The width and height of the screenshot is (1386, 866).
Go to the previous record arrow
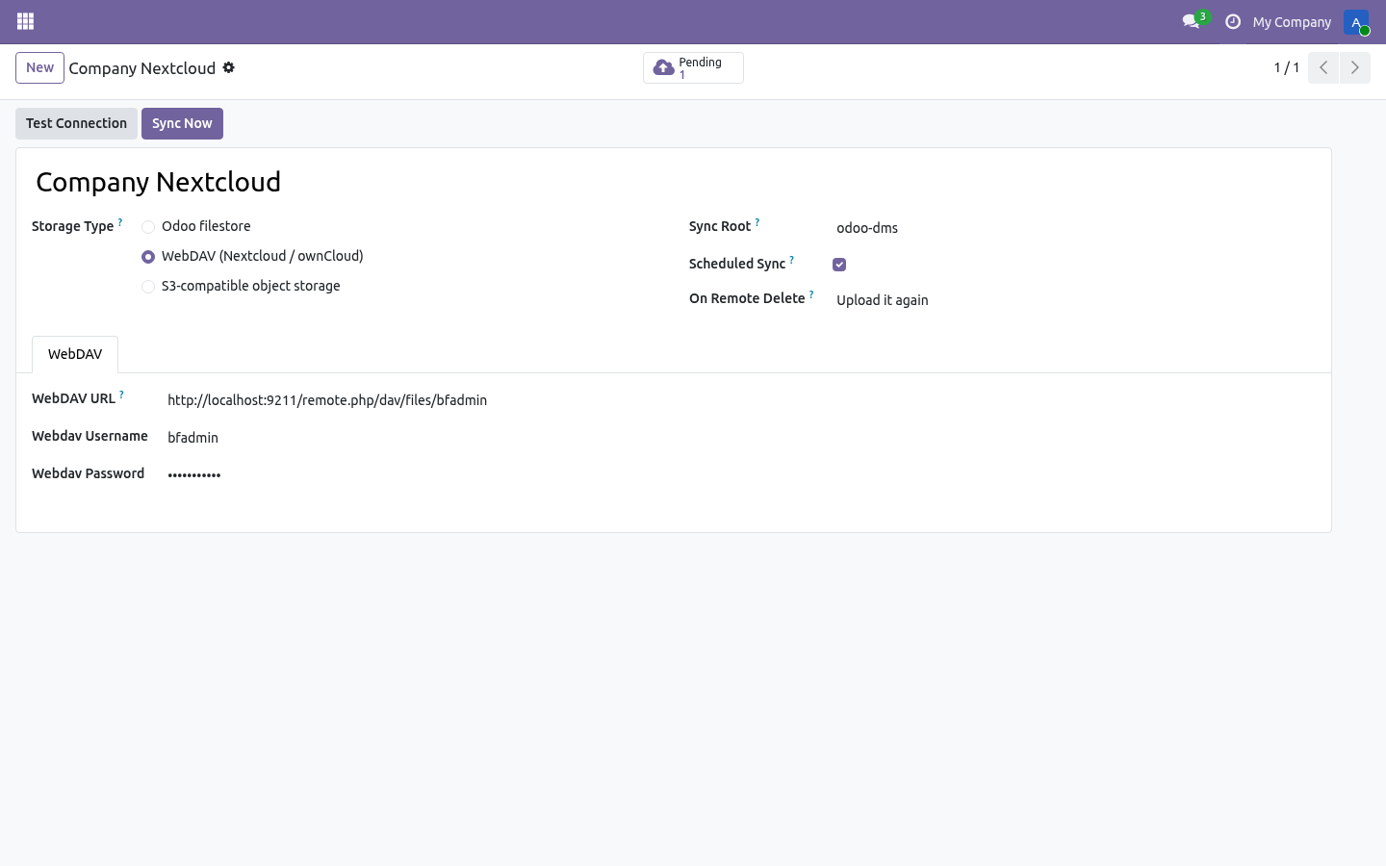click(1323, 67)
